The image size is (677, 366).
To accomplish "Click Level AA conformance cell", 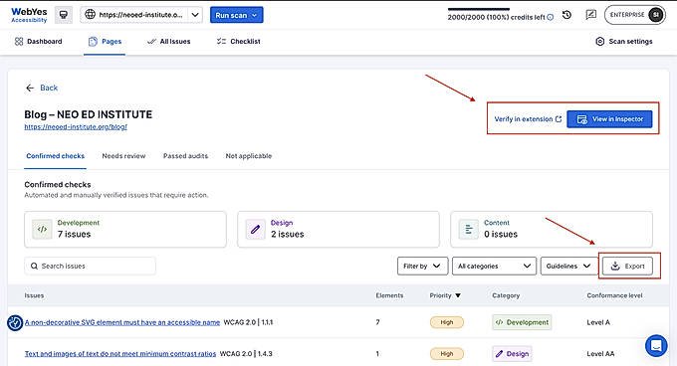I will [600, 354].
